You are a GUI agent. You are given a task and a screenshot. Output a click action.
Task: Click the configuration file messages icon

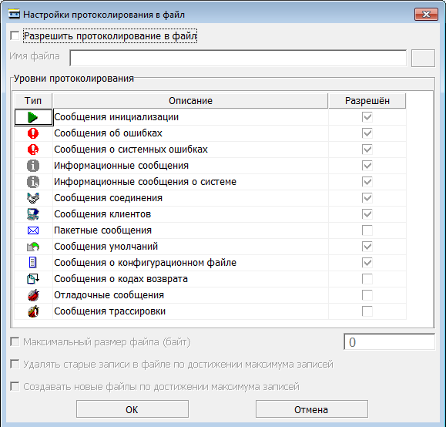[x=33, y=263]
